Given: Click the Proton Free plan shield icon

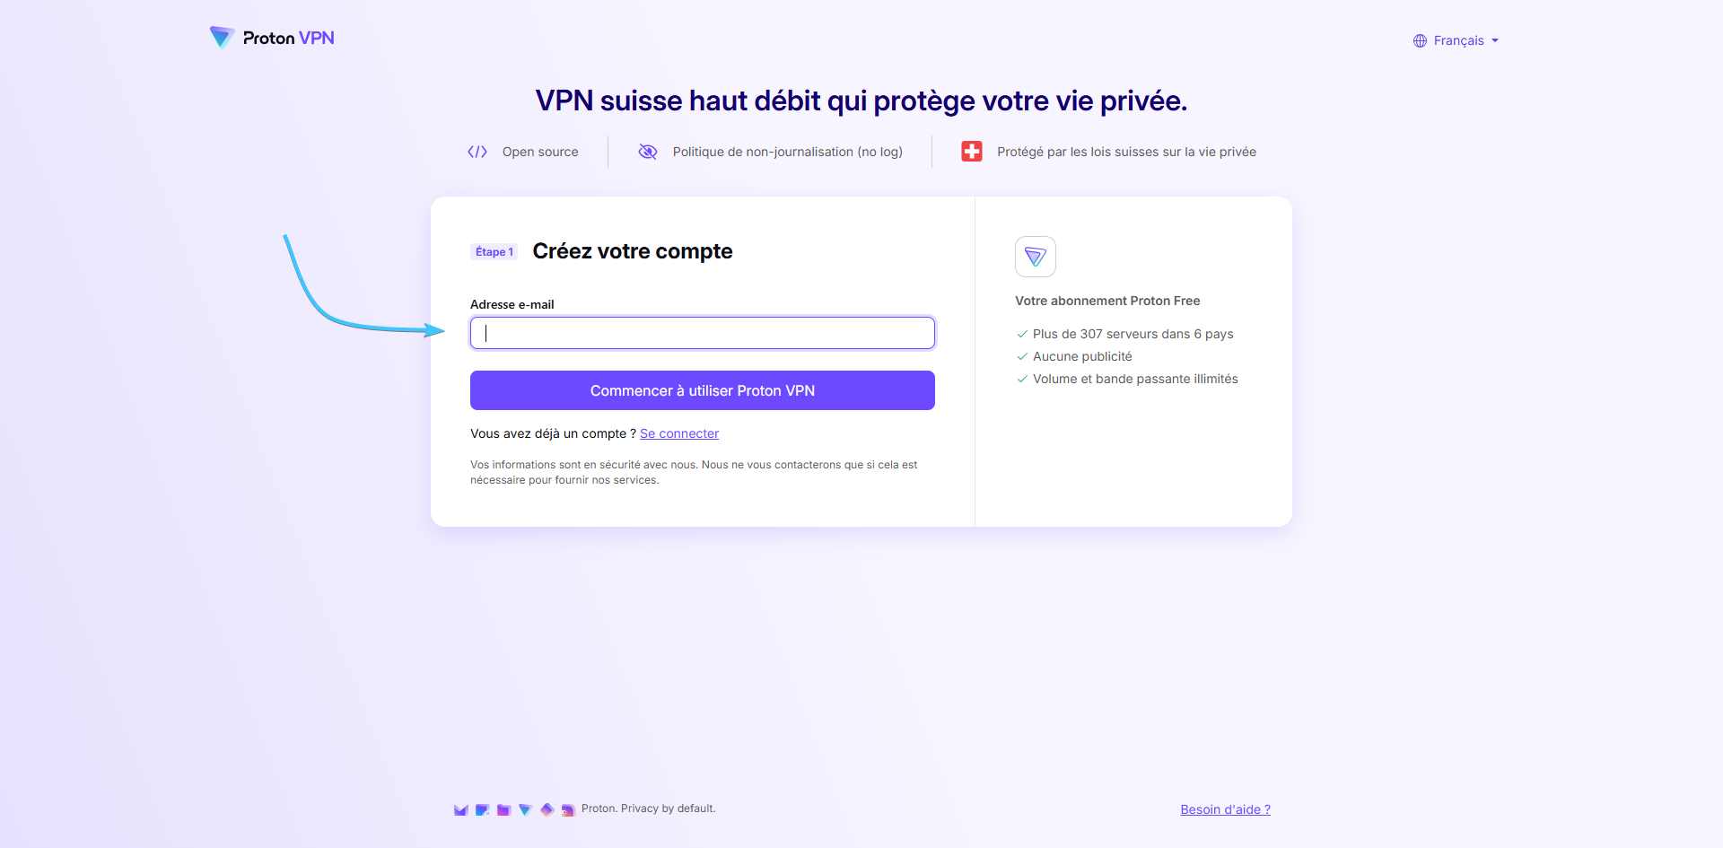Looking at the screenshot, I should pyautogui.click(x=1036, y=257).
